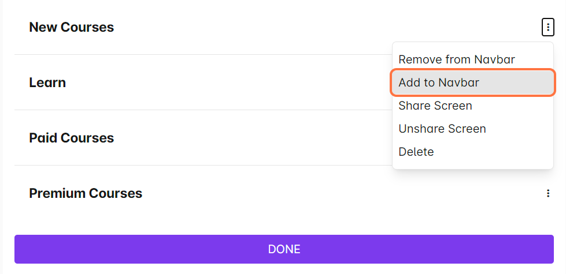Screen dimensions: 566x274
Task: Open the New Courses three-dot menu
Action: click(547, 27)
